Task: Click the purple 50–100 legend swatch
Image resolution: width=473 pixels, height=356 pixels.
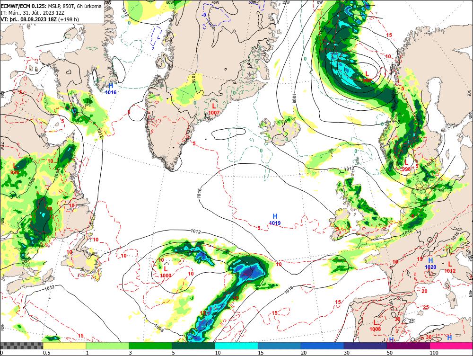Action: pyautogui.click(x=408, y=346)
